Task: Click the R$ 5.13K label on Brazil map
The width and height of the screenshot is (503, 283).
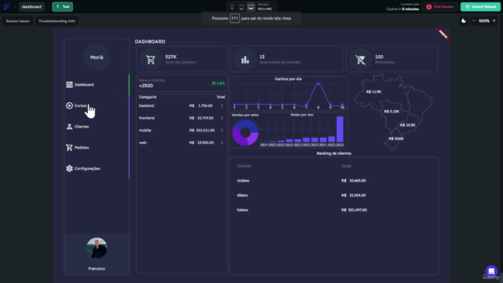Action: coord(391,112)
